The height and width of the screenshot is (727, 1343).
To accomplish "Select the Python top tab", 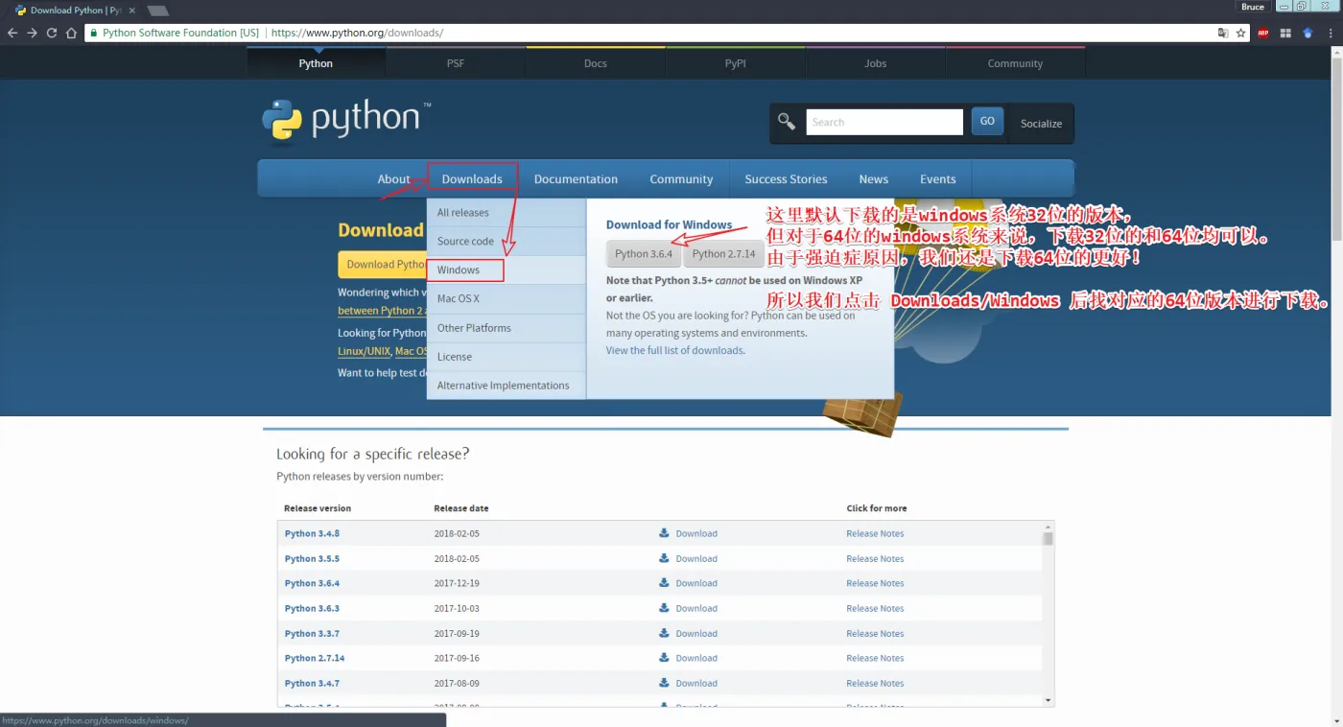I will tap(316, 63).
